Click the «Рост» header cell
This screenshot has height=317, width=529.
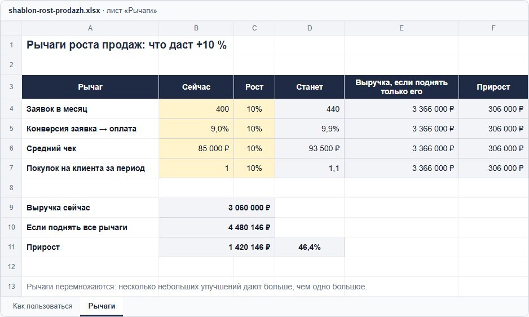click(254, 87)
